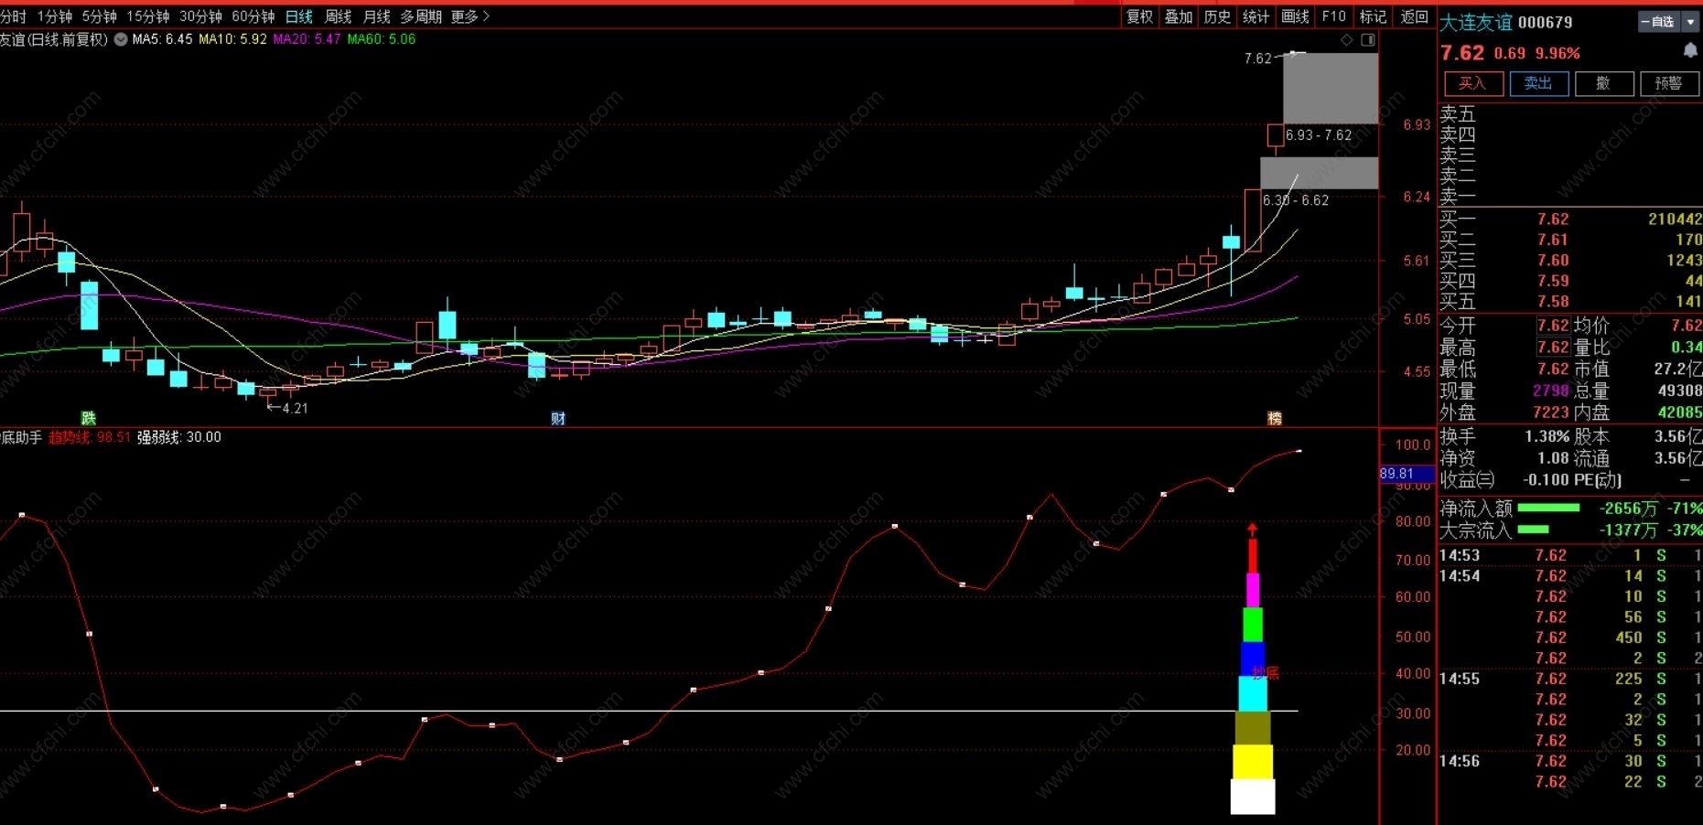Click the cyan segment of the signal bar

pyautogui.click(x=1253, y=693)
